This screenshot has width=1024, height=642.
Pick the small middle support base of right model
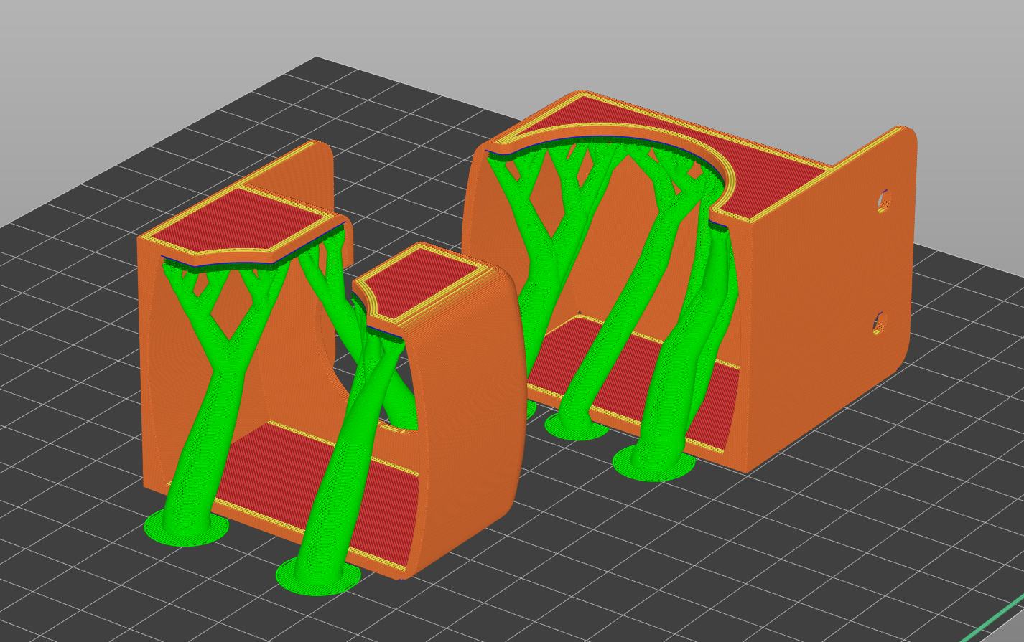tap(574, 424)
